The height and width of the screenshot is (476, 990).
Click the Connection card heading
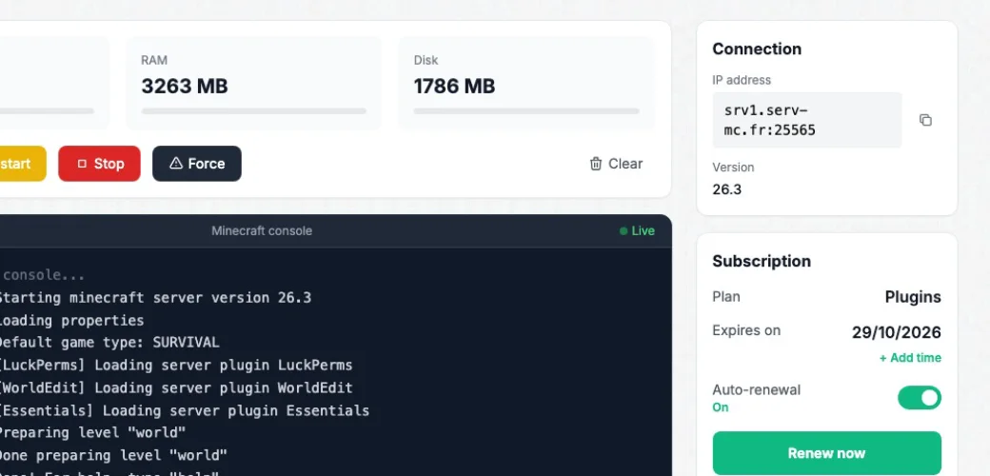(757, 50)
